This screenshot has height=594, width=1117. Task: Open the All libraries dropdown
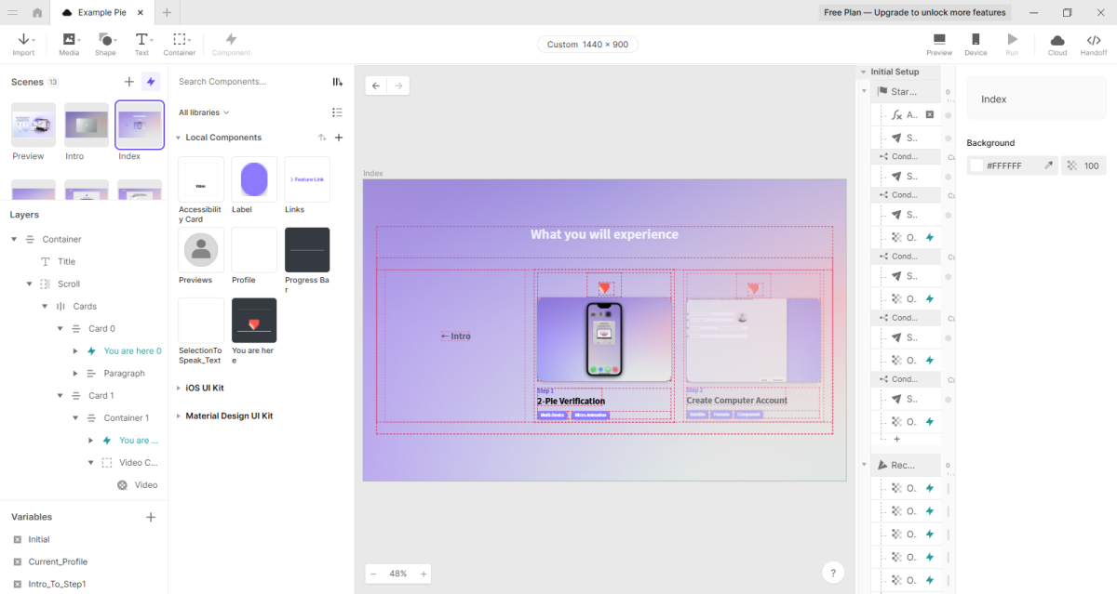pos(204,112)
